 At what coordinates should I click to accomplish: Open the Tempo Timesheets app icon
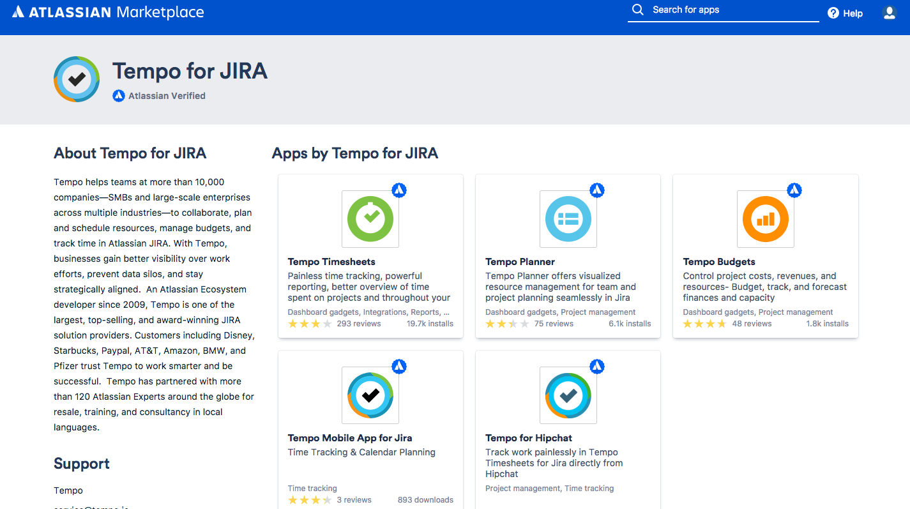point(370,218)
